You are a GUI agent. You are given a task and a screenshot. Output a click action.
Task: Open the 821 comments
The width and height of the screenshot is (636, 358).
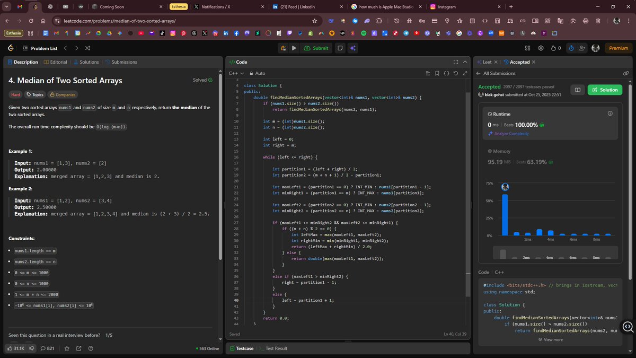click(x=47, y=348)
